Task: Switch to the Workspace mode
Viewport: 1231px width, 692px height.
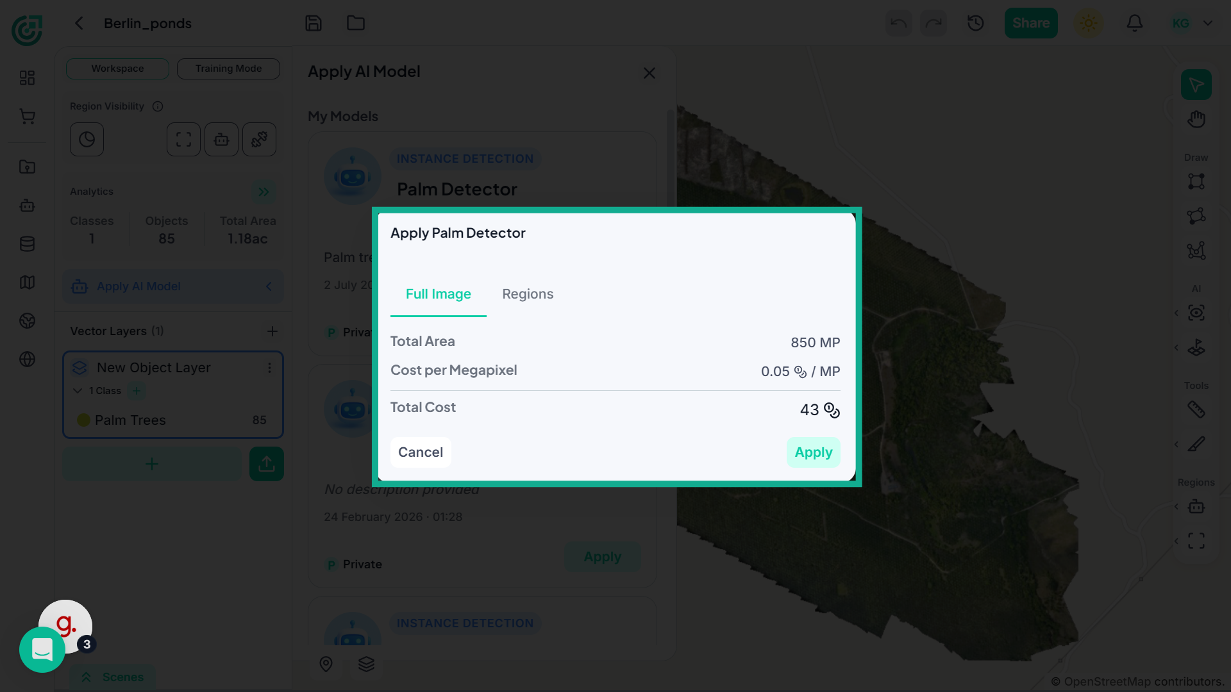Action: [x=117, y=69]
